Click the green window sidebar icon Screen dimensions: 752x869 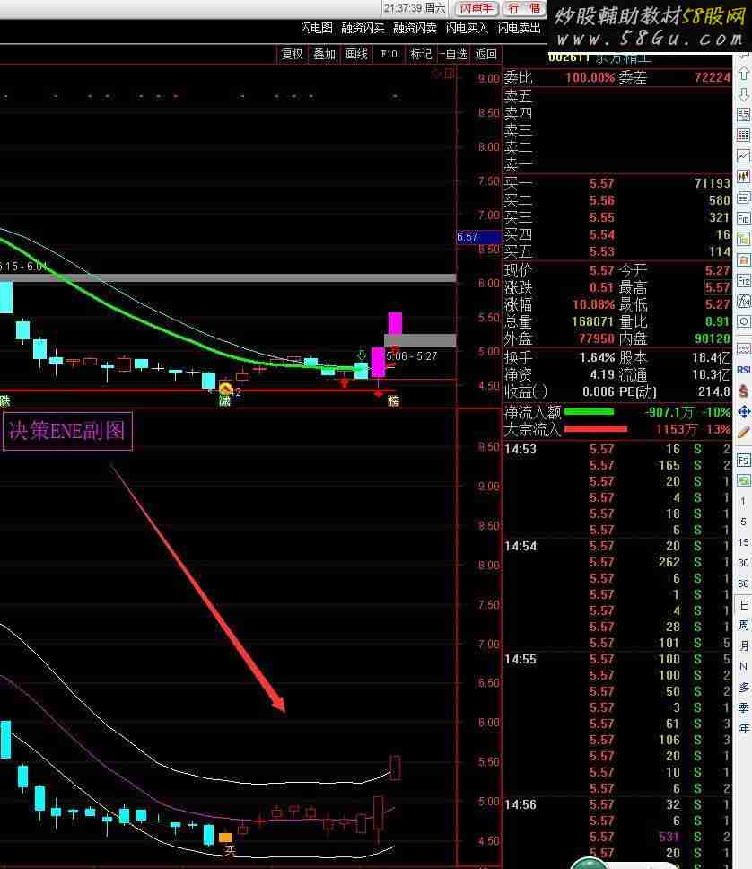(744, 240)
